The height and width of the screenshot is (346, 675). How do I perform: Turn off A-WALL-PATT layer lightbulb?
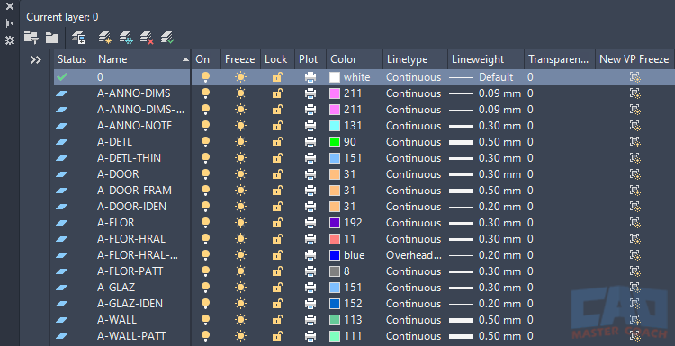[x=206, y=336]
